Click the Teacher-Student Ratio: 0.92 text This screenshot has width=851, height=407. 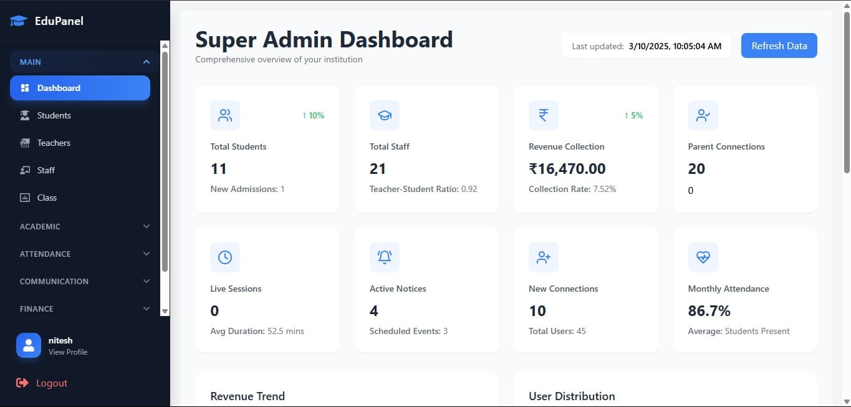click(423, 189)
